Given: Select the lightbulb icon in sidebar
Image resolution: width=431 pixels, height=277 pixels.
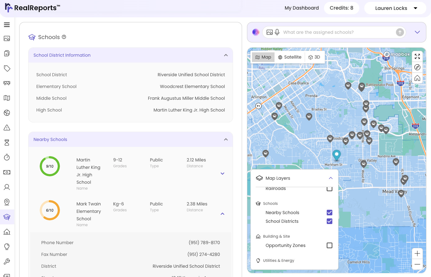Looking at the screenshot, I should coord(7,247).
